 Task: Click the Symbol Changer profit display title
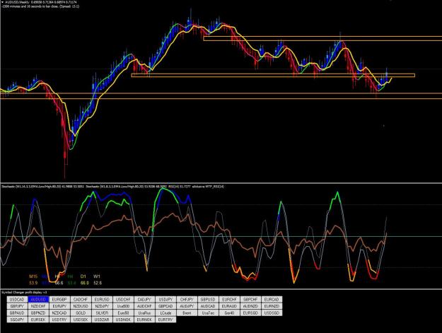[x=24, y=293]
